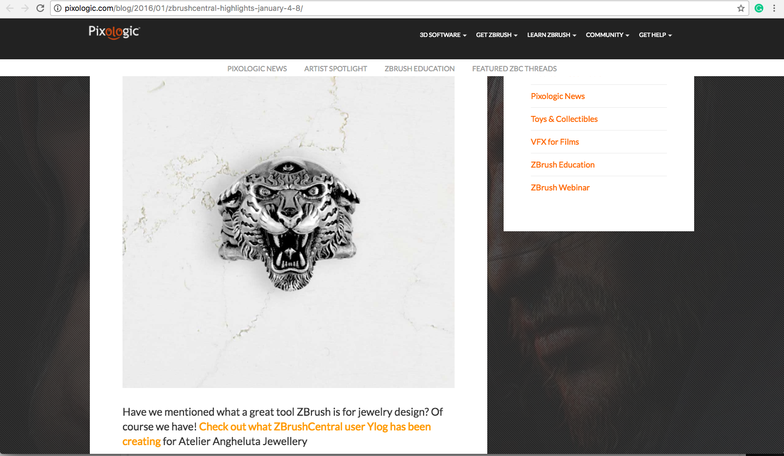The height and width of the screenshot is (456, 784).
Task: Open the Learn ZBrush dropdown
Action: (x=552, y=35)
